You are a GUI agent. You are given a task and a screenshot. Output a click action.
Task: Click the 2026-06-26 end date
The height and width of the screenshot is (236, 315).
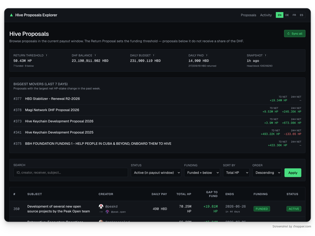[235, 206]
